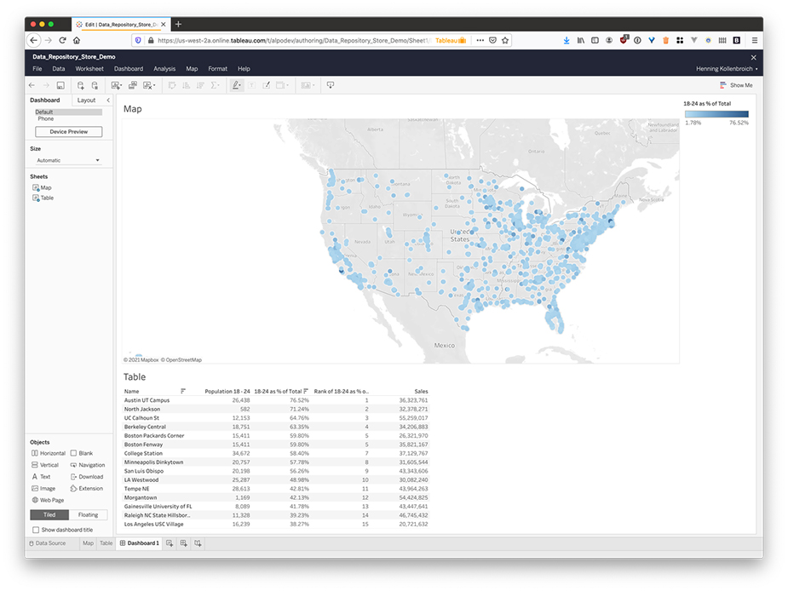Switch to the Data Source tab

(x=48, y=543)
